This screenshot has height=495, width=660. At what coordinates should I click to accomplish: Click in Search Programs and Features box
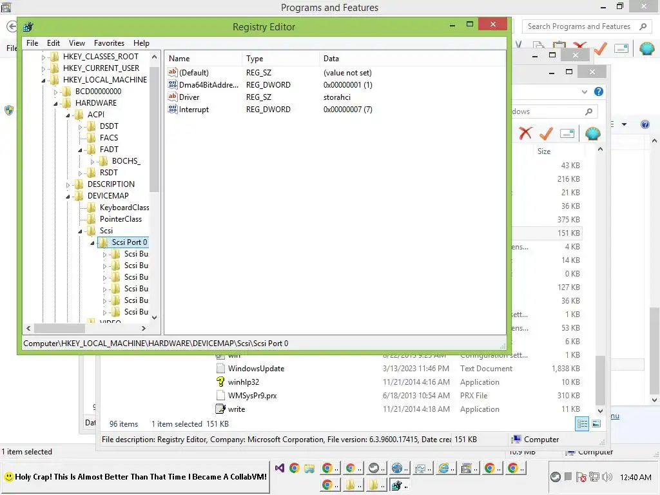[579, 26]
